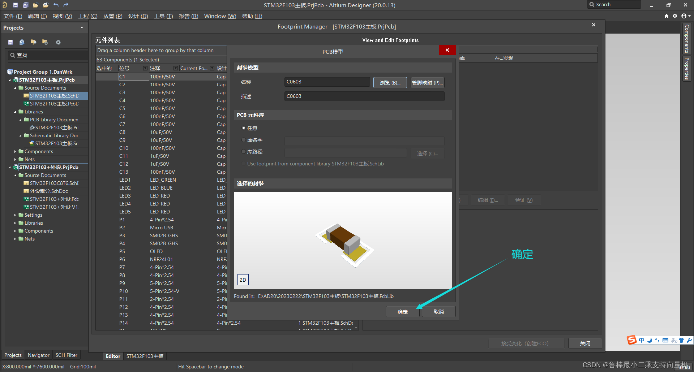Click the moon icon in the IME toolbar

(650, 340)
